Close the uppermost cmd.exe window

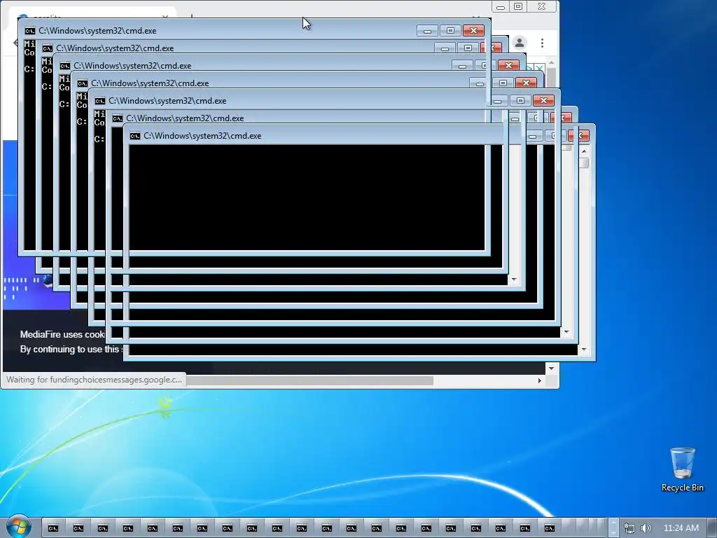(x=473, y=31)
